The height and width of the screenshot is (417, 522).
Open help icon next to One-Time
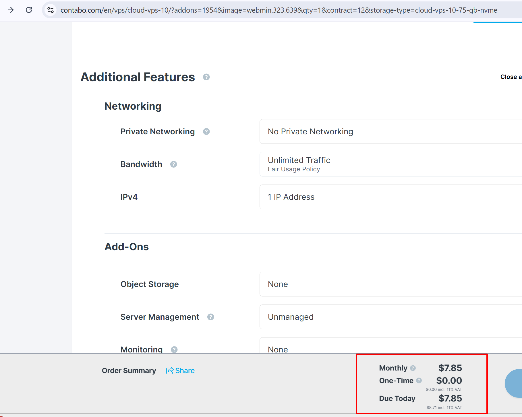(x=419, y=381)
